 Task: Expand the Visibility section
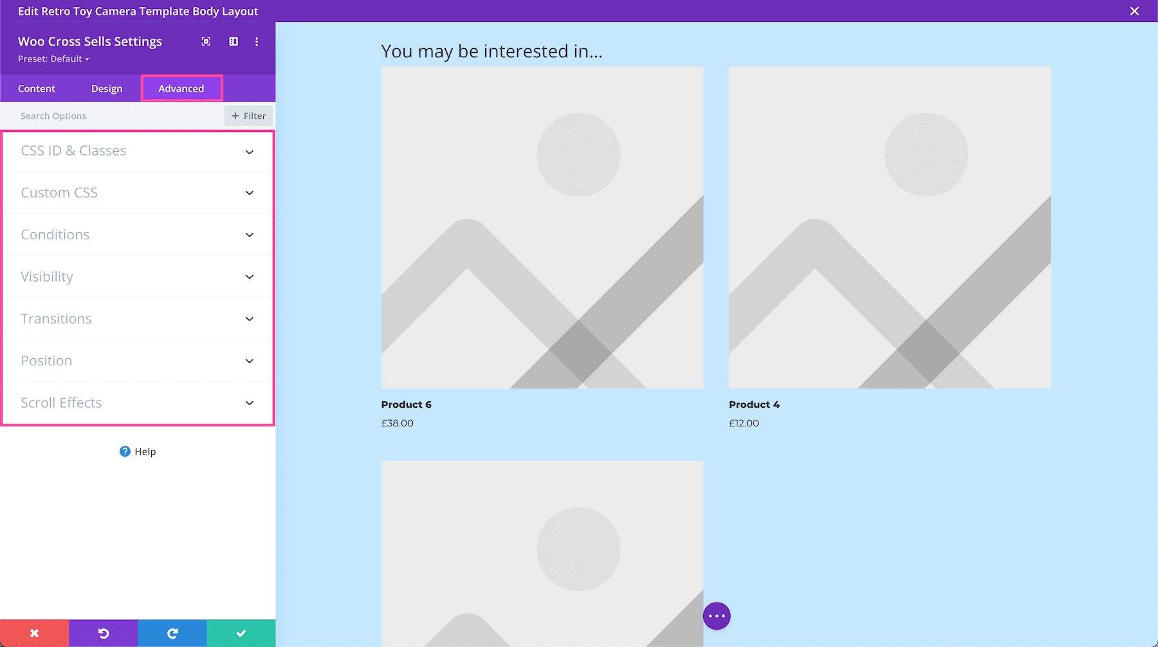137,277
